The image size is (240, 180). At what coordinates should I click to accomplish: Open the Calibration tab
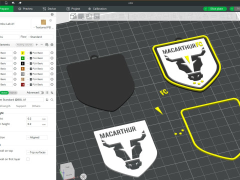tap(97, 9)
